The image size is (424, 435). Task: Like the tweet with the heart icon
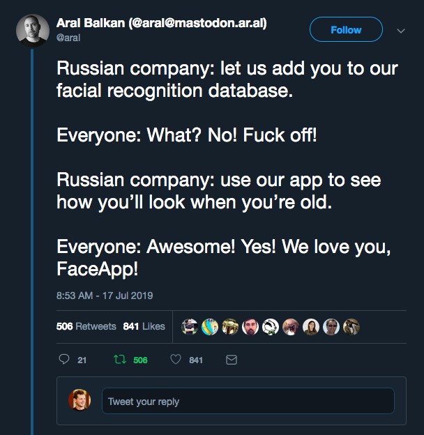click(176, 359)
